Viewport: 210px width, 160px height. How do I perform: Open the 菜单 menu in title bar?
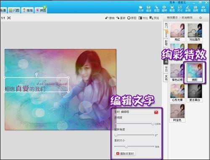click(x=172, y=3)
